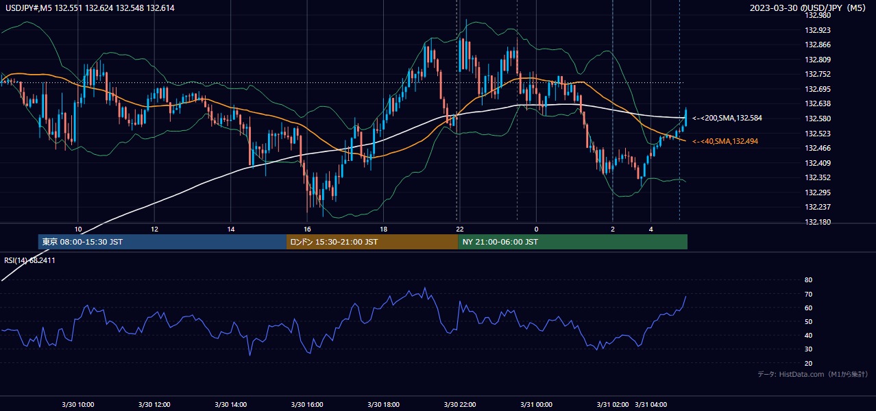Click price axis label 132.866
876x411 pixels.
click(x=818, y=45)
